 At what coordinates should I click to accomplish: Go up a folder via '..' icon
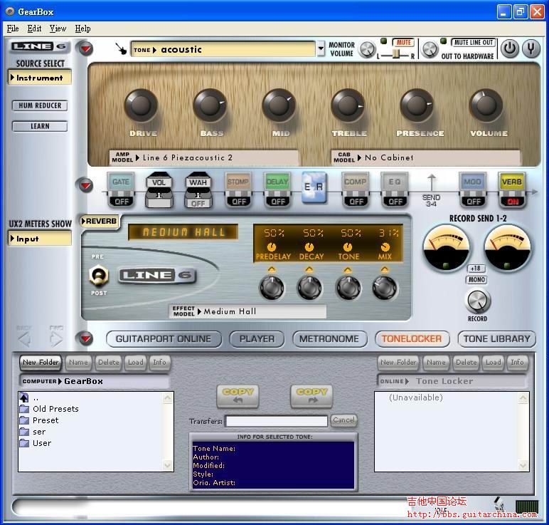pos(24,397)
